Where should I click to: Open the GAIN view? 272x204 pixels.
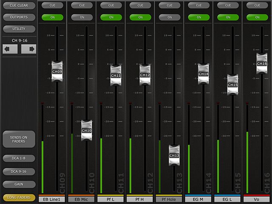tap(19, 184)
